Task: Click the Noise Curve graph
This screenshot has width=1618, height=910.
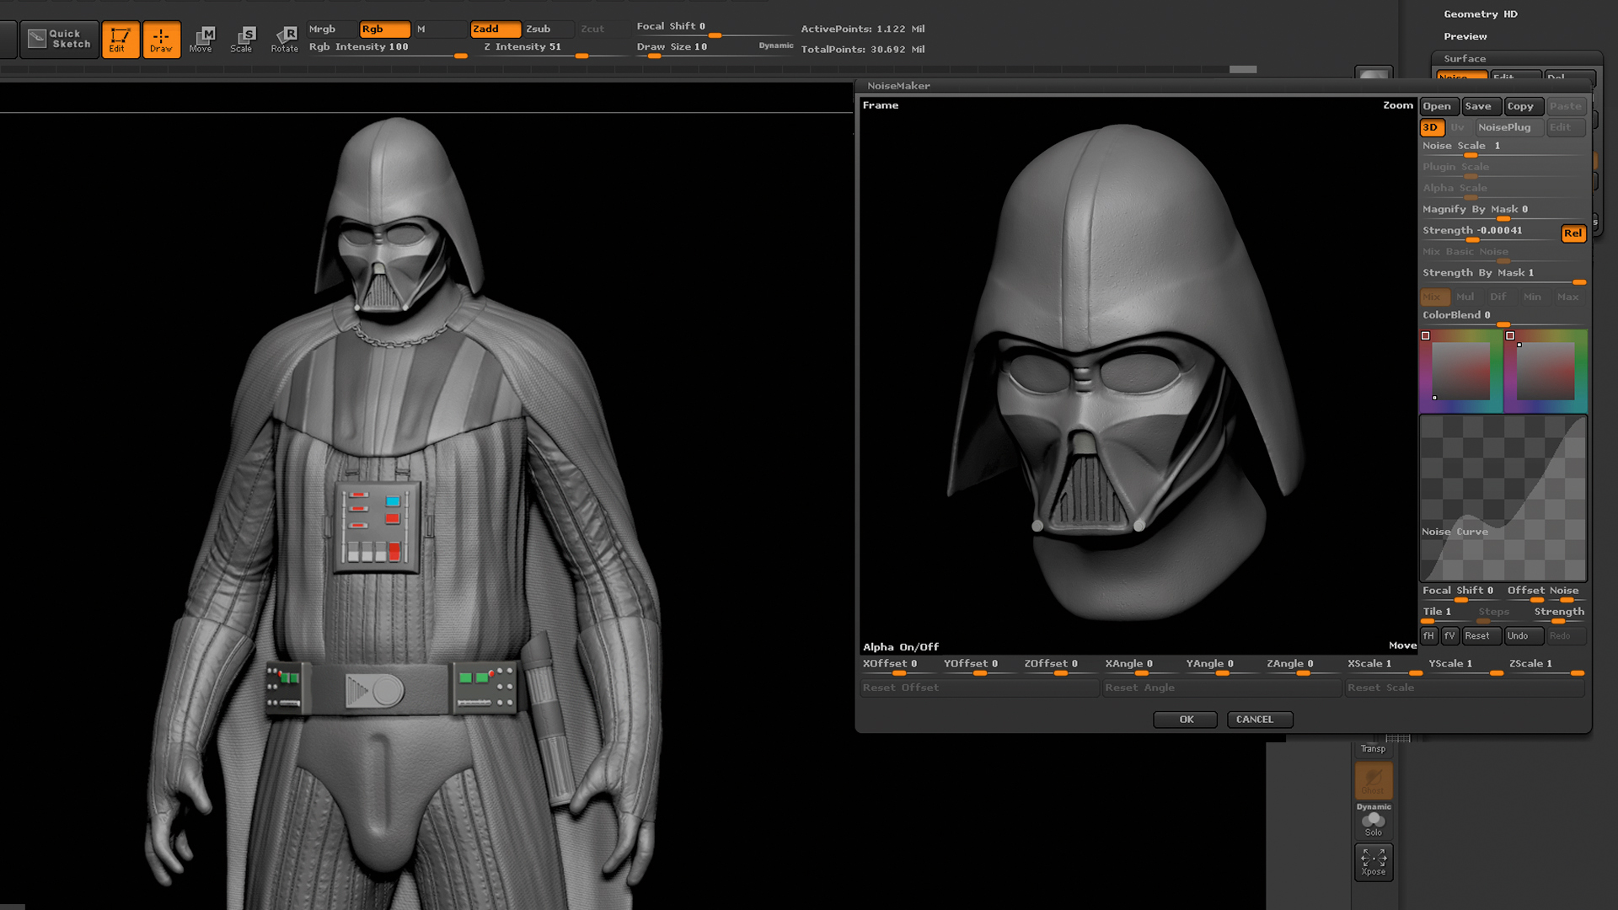Action: pyautogui.click(x=1503, y=498)
